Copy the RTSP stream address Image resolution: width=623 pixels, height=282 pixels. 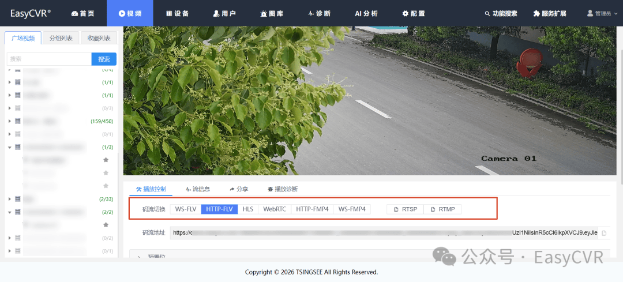click(406, 209)
